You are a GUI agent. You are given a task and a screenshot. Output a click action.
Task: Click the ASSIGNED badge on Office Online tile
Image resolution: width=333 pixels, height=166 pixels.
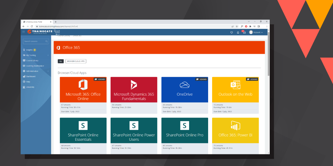100,79
